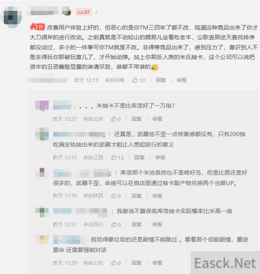Click 举报 under the main comment
The image size is (260, 274).
(x=182, y=80)
